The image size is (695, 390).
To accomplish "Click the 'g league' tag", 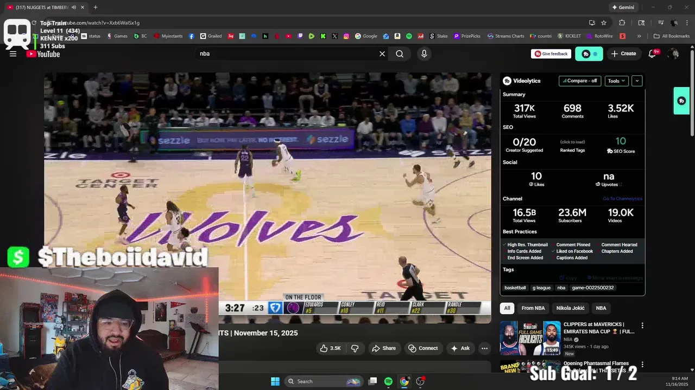I will click(542, 288).
